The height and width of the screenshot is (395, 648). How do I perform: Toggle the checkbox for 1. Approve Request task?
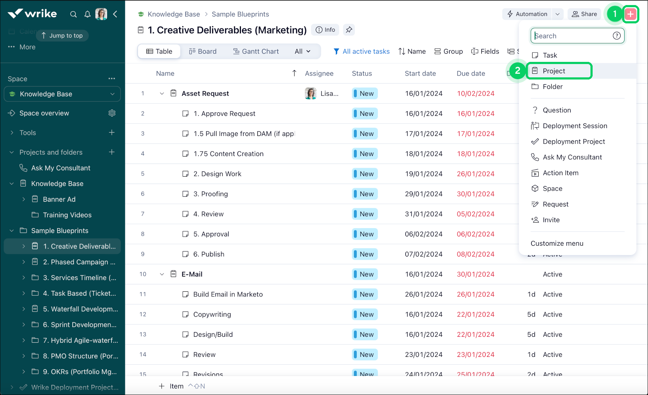tap(186, 114)
